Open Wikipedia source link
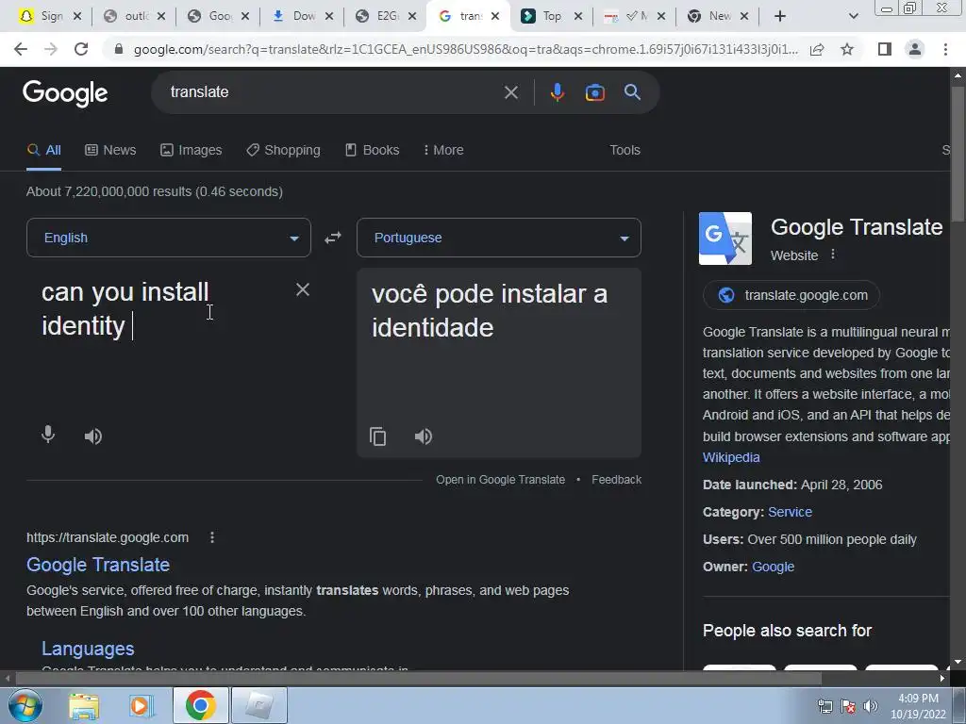Screen dimensions: 966x724 [x=731, y=457]
